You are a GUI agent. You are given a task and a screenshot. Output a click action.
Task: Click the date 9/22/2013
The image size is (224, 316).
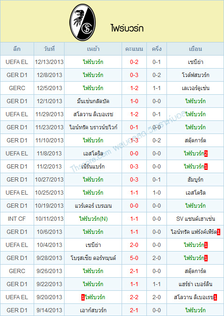[49, 284]
